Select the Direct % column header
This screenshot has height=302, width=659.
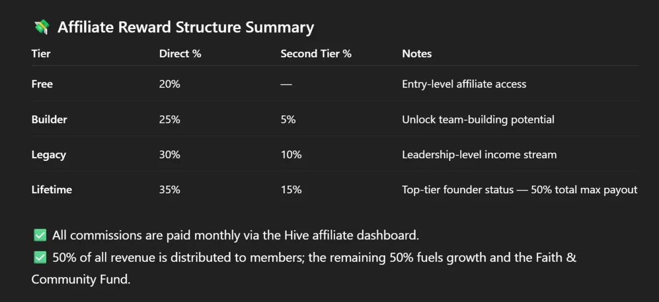tap(180, 54)
